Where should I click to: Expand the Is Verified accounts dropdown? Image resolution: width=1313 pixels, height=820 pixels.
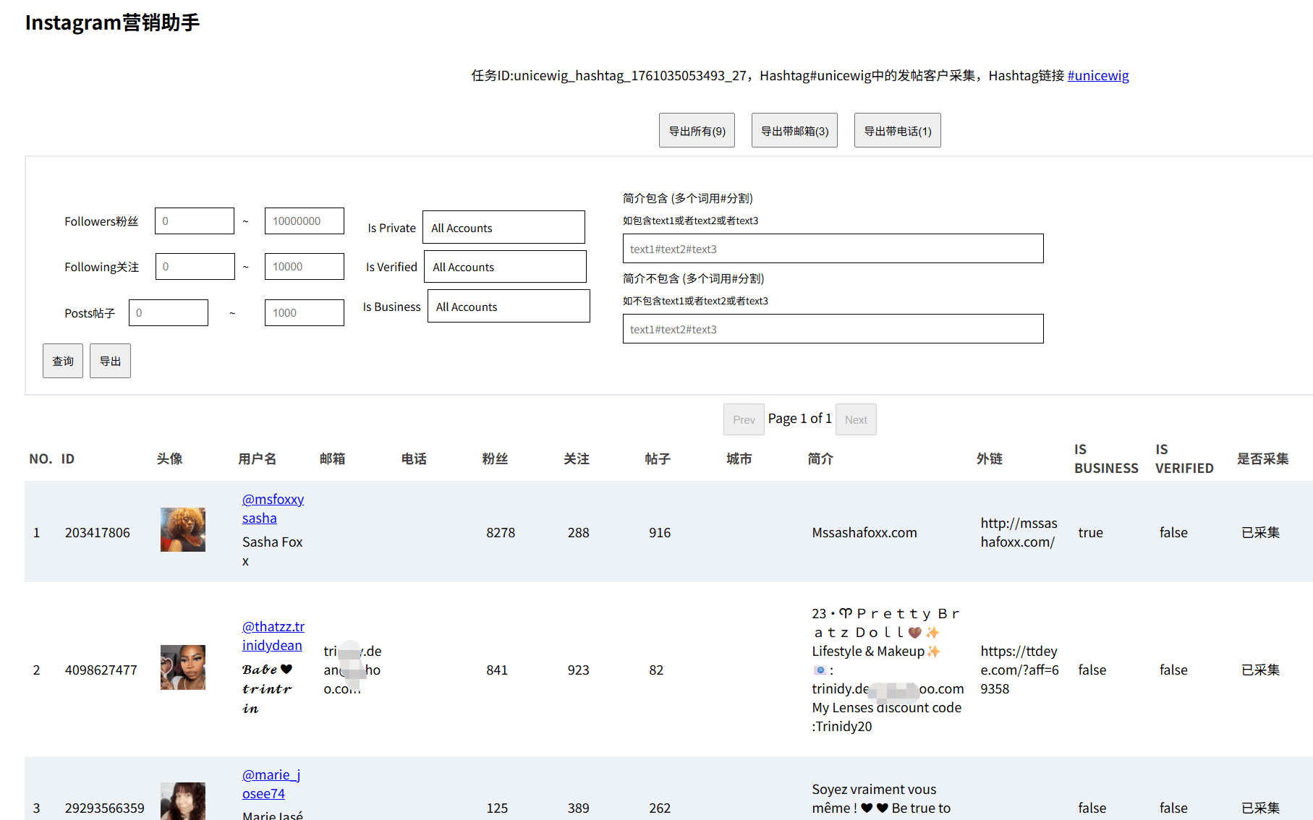point(505,267)
